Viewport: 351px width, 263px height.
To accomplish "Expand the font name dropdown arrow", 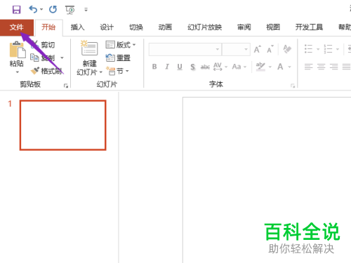I will [x=218, y=49].
